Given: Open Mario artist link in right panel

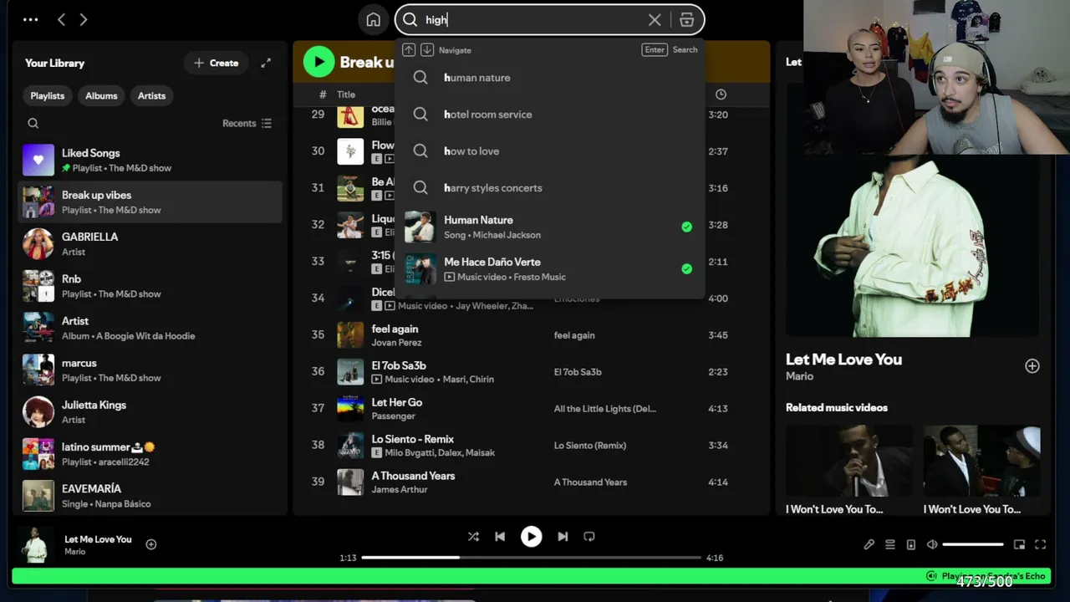Looking at the screenshot, I should pos(799,376).
